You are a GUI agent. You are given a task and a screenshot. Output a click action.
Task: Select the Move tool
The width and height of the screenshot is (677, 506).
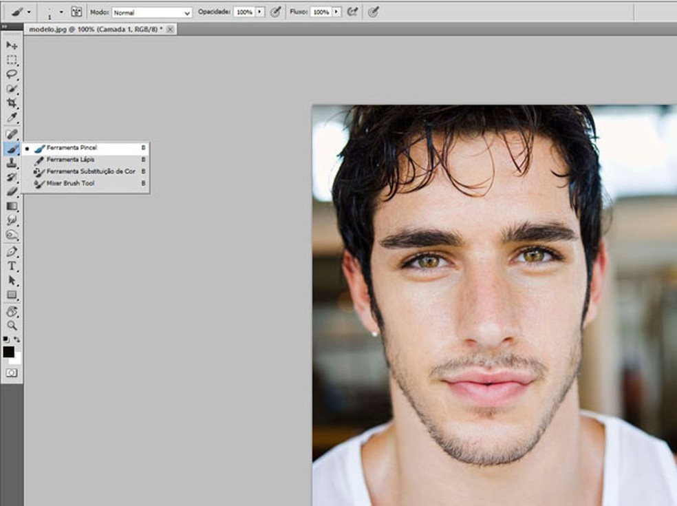tap(12, 45)
